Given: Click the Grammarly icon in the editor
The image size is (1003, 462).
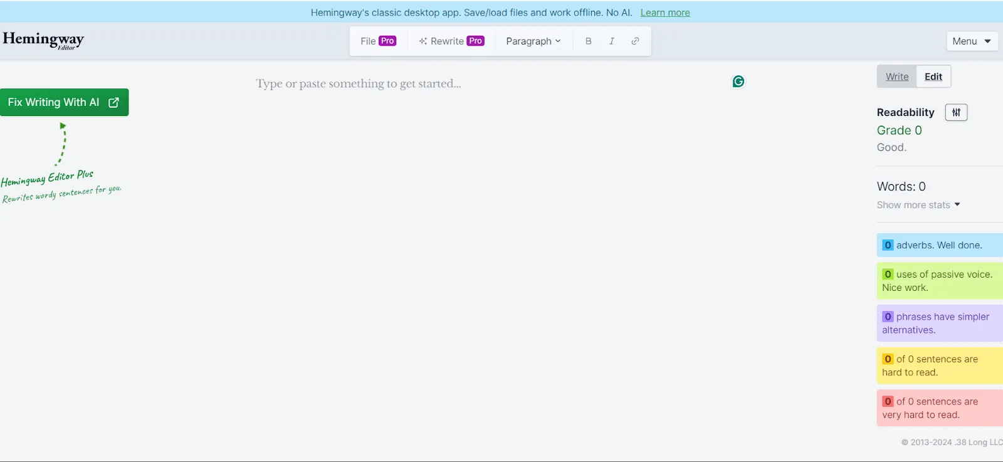Looking at the screenshot, I should [x=738, y=81].
